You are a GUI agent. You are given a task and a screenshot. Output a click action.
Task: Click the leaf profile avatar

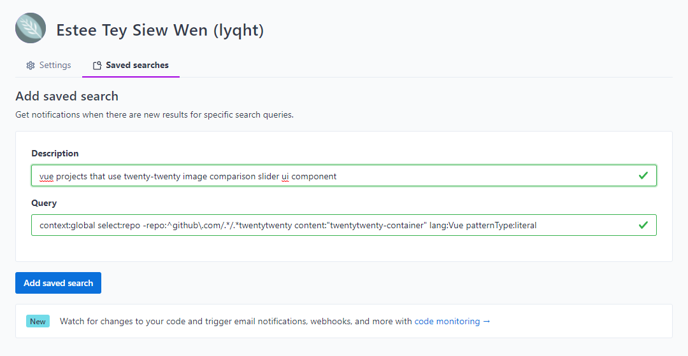click(31, 28)
